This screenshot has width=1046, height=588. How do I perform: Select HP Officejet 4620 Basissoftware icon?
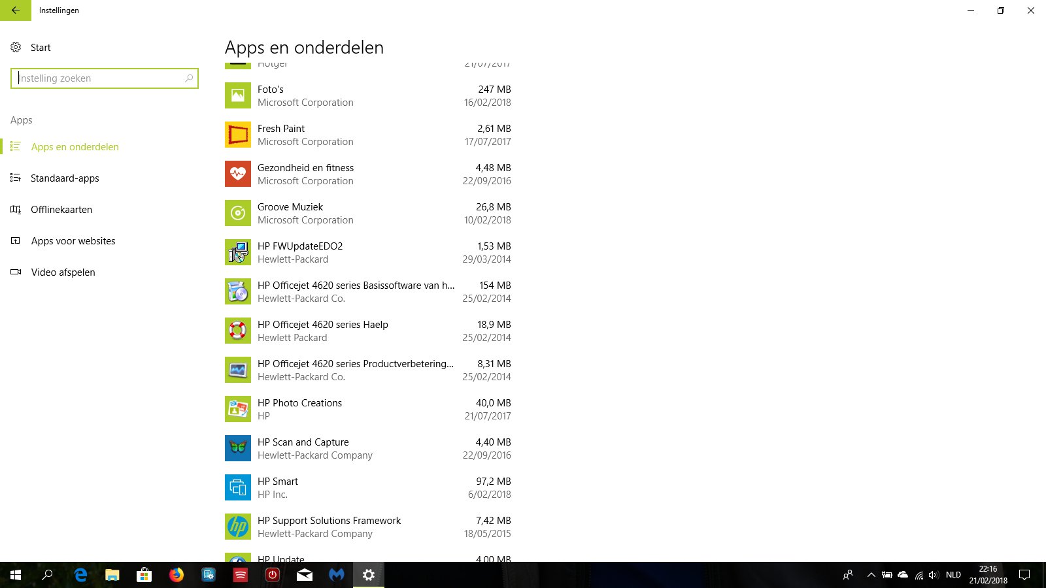pos(238,291)
